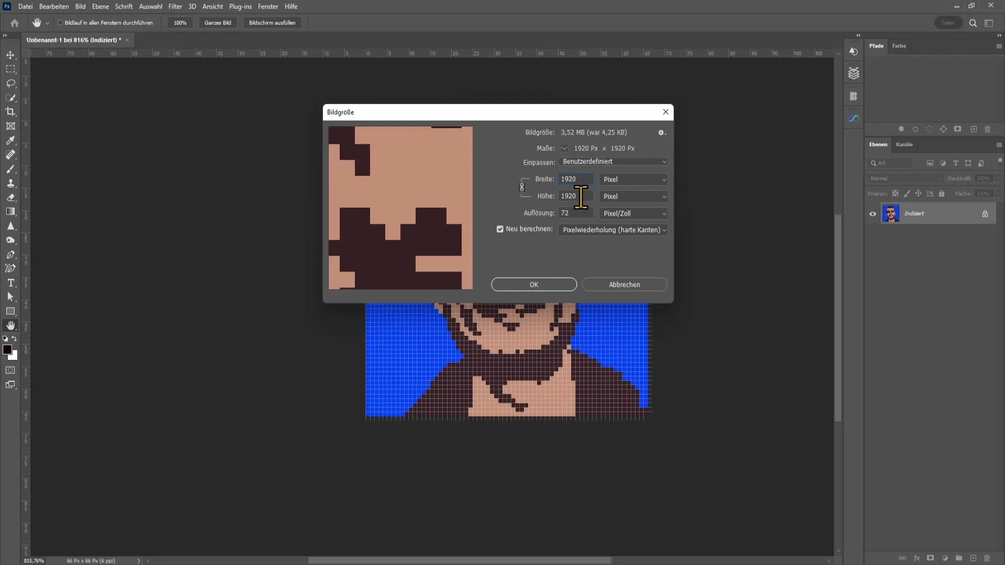Open the History panel icon
Image resolution: width=1005 pixels, height=565 pixels.
click(854, 51)
